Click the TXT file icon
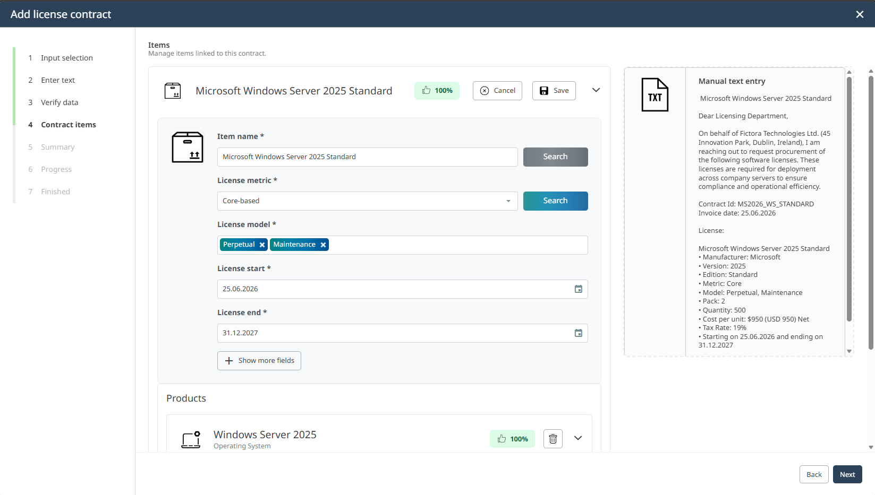The width and height of the screenshot is (875, 495). (x=655, y=94)
